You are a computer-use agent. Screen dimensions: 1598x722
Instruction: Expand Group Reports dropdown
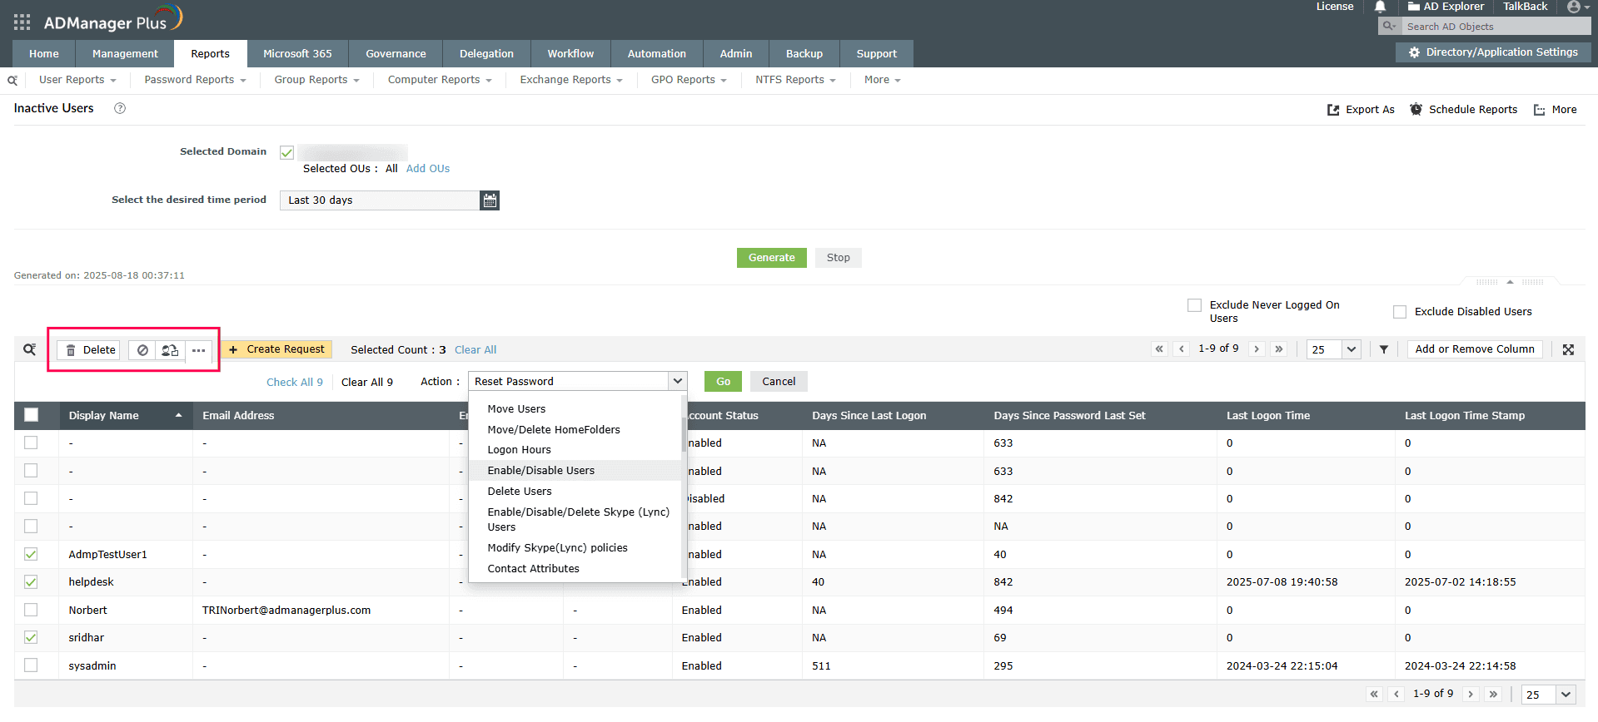click(316, 80)
